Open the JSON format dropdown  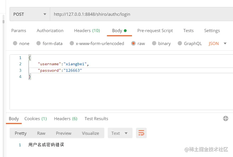(x=217, y=43)
